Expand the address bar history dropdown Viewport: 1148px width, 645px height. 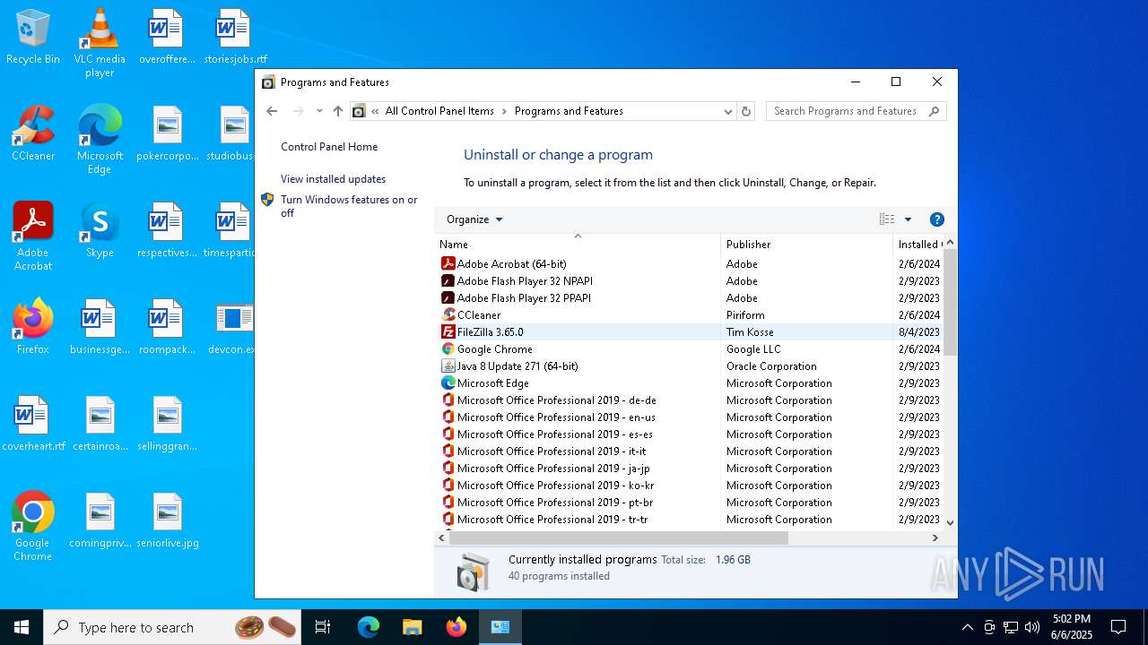pos(727,111)
